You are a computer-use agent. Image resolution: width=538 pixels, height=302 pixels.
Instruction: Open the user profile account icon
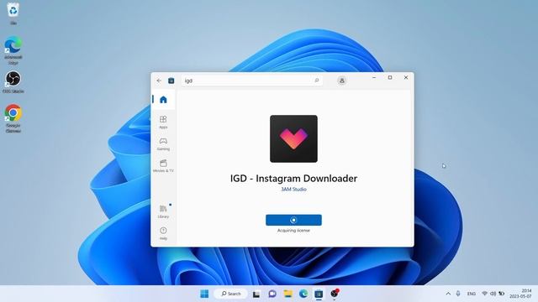pyautogui.click(x=342, y=81)
